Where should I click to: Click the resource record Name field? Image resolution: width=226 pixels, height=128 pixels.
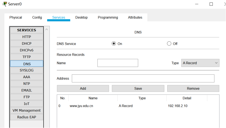pyautogui.click(x=117, y=63)
